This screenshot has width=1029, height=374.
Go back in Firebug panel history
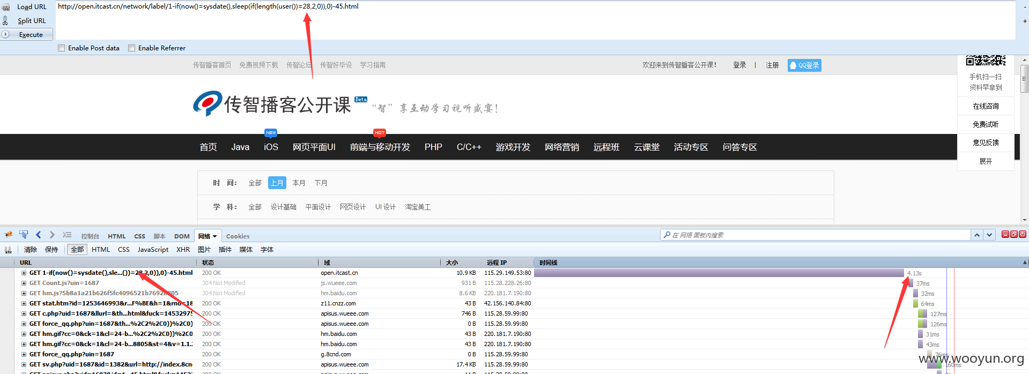(x=38, y=235)
